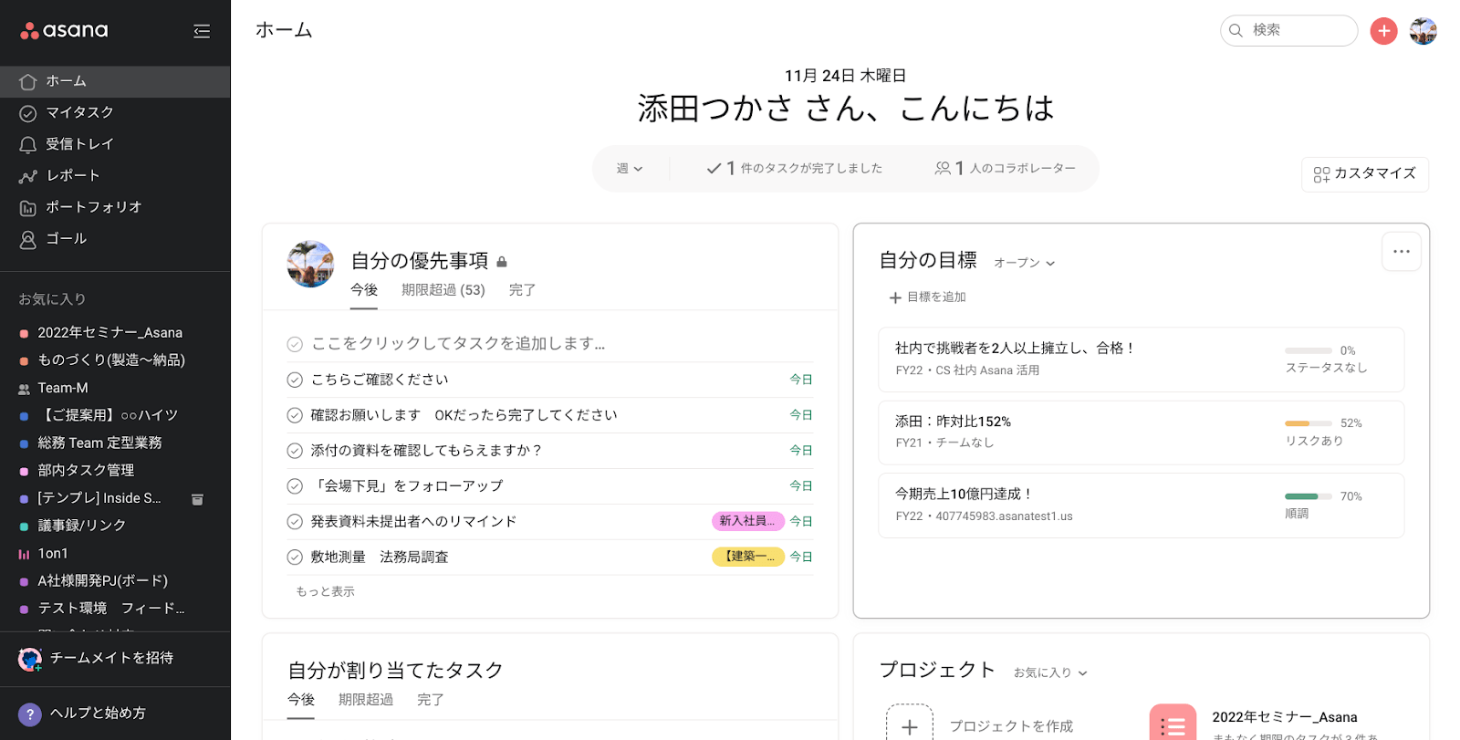Image resolution: width=1460 pixels, height=740 pixels.
Task: Click the profile photo in 自分の優先事項 card
Action: 310,264
